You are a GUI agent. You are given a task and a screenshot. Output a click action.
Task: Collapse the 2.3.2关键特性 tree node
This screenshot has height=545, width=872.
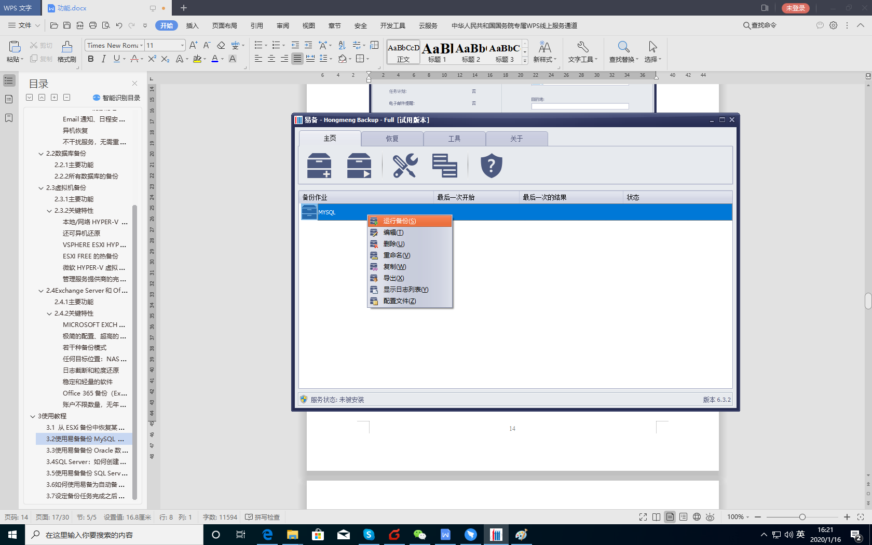pos(49,211)
